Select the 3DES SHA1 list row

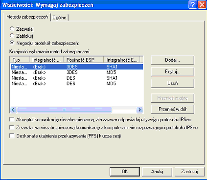tap(77, 67)
